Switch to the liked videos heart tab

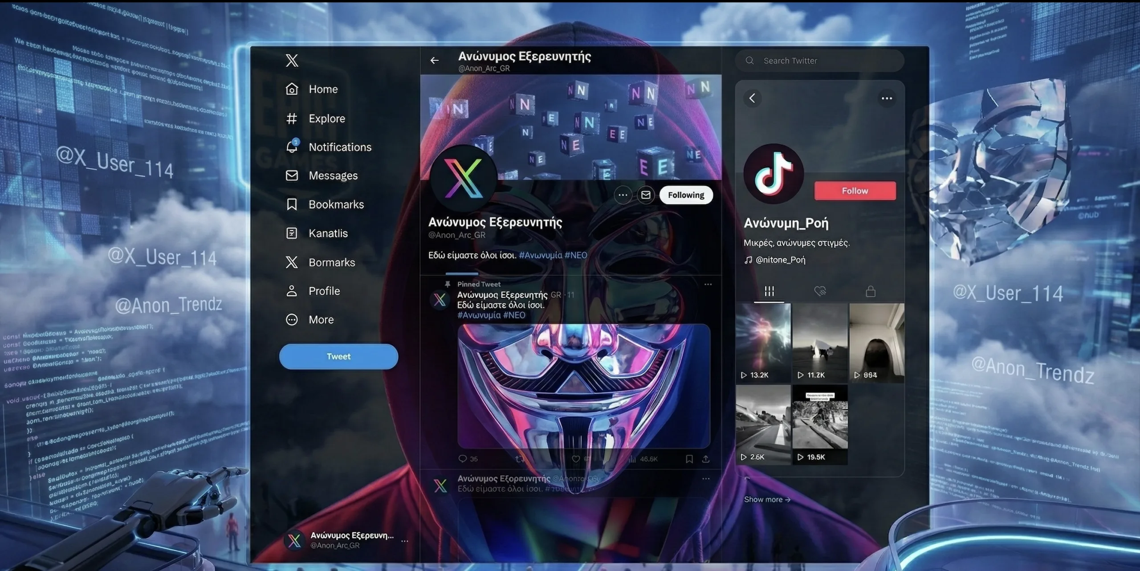tap(820, 291)
